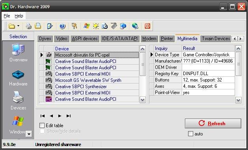Screen dimensions: 248x150
Task: Enable the Edit table checkbox
Action: click(42, 126)
